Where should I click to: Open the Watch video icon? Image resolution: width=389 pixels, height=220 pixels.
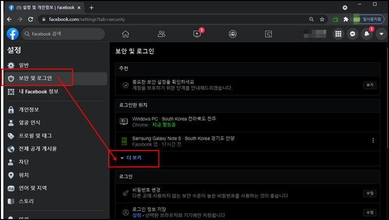[x=197, y=34]
